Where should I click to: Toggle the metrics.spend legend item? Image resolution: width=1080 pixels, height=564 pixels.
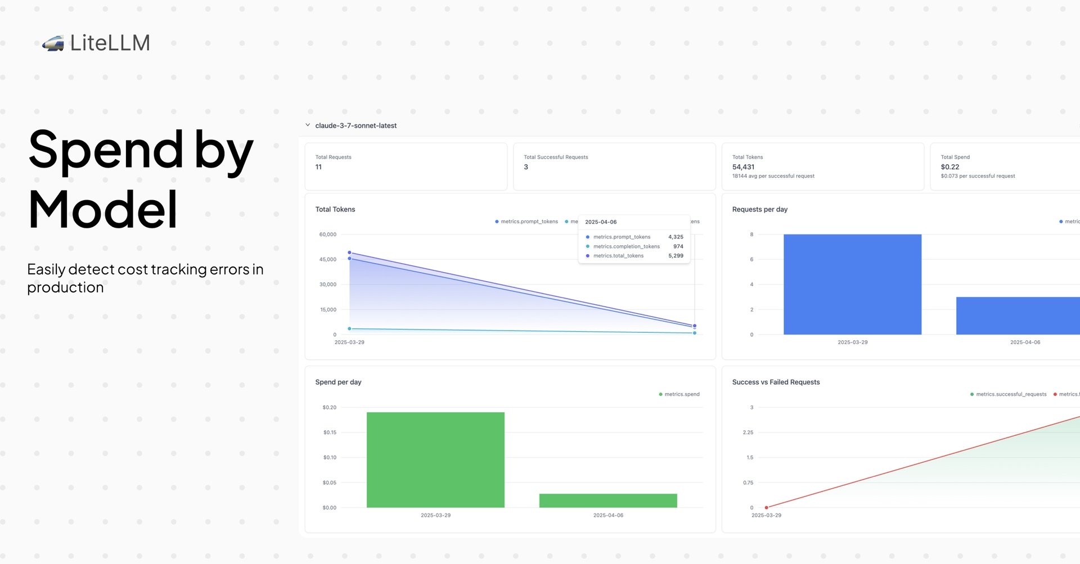tap(679, 394)
